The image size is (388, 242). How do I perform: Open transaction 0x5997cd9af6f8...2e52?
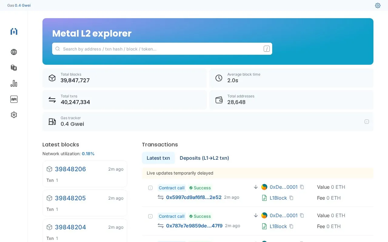(194, 197)
